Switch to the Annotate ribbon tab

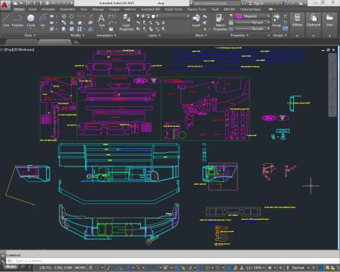(x=48, y=9)
